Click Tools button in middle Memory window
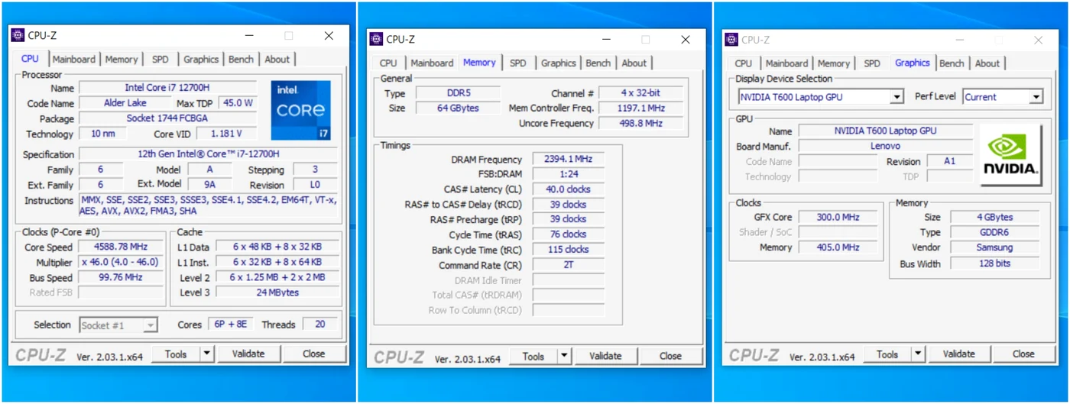 pos(533,356)
